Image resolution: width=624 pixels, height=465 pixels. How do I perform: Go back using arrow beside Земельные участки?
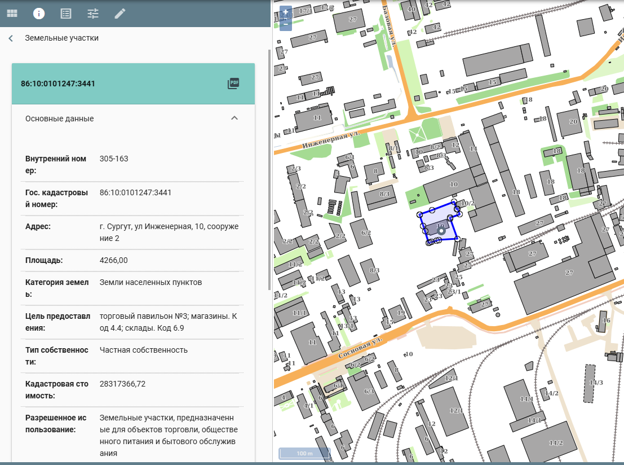click(x=11, y=38)
